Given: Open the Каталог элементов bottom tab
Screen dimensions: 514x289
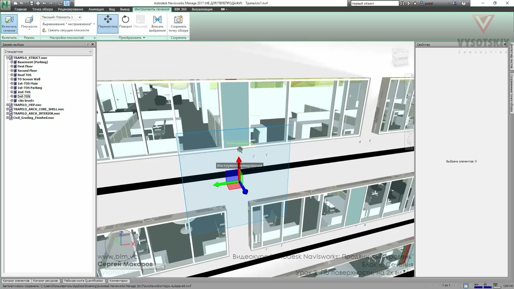Looking at the screenshot, I should [16, 281].
